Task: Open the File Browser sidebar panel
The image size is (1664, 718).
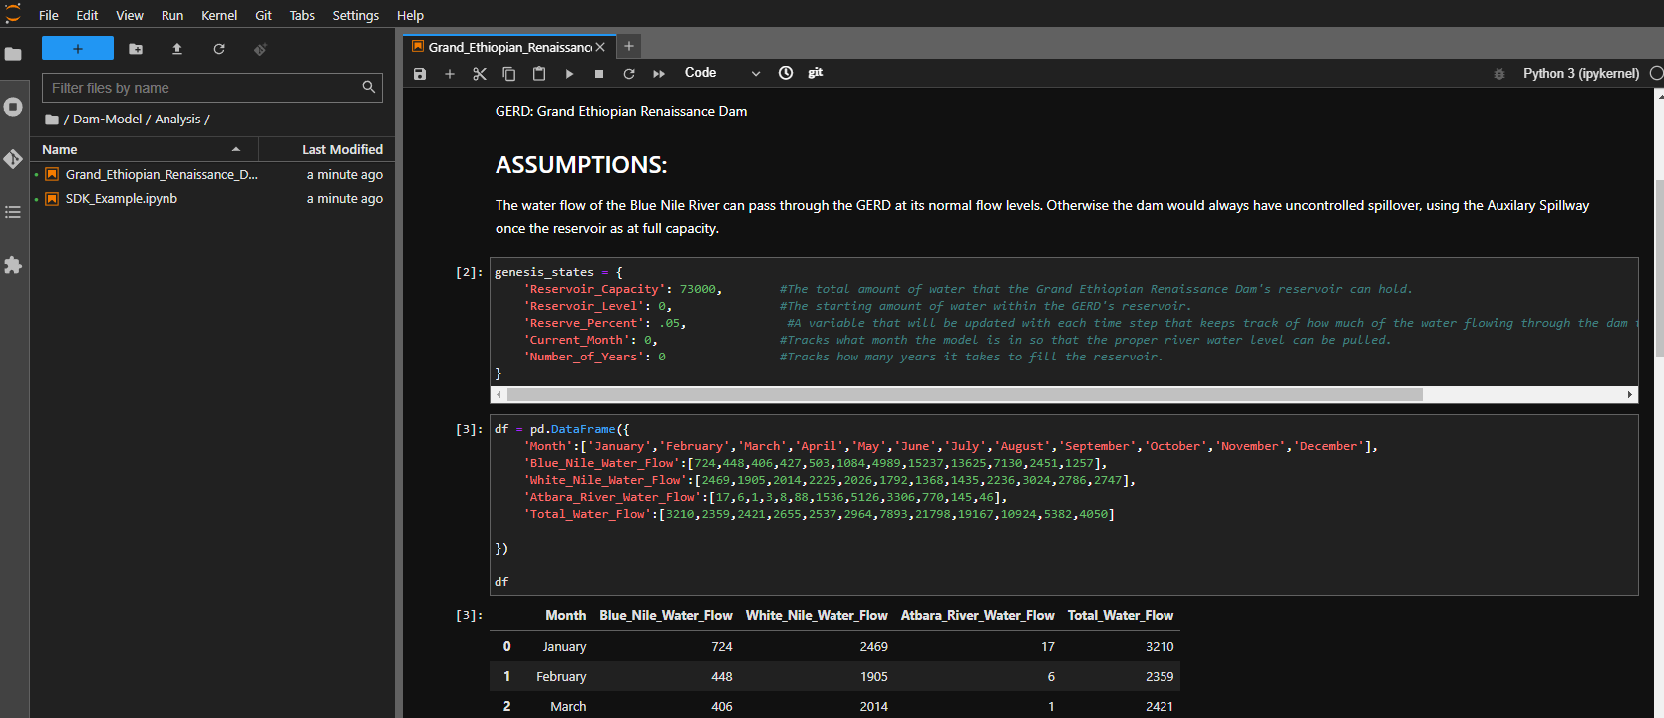Action: pos(13,54)
